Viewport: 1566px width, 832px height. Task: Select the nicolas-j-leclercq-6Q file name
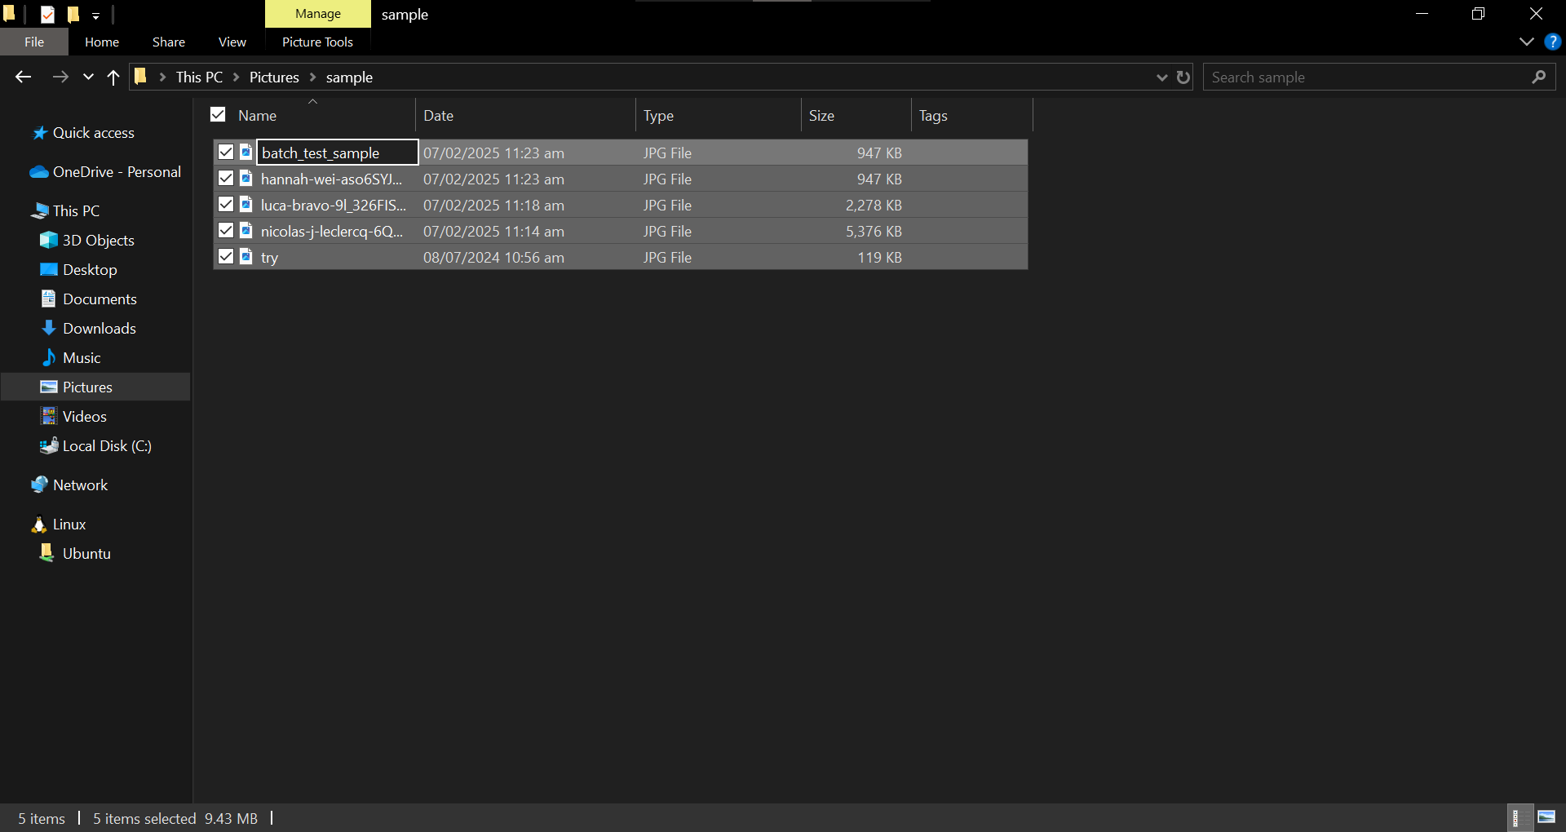(x=331, y=231)
